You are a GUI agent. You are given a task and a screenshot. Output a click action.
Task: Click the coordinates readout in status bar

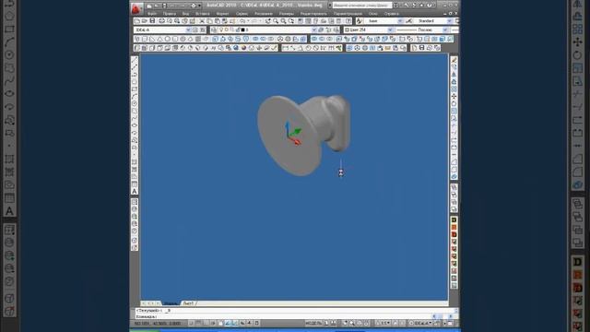pos(158,324)
